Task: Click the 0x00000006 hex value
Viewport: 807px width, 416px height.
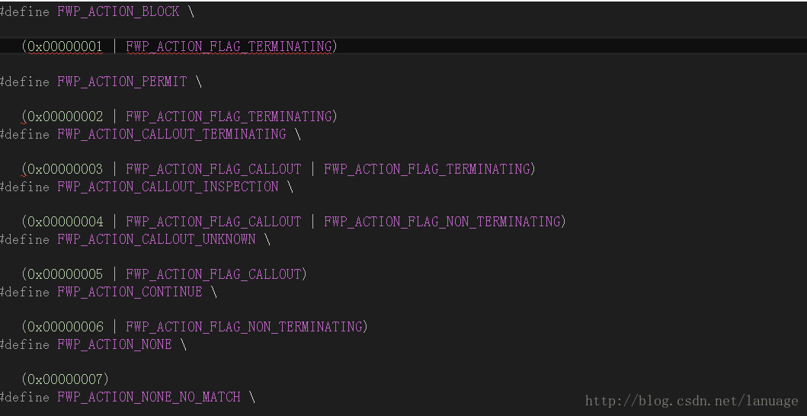Action: [65, 326]
